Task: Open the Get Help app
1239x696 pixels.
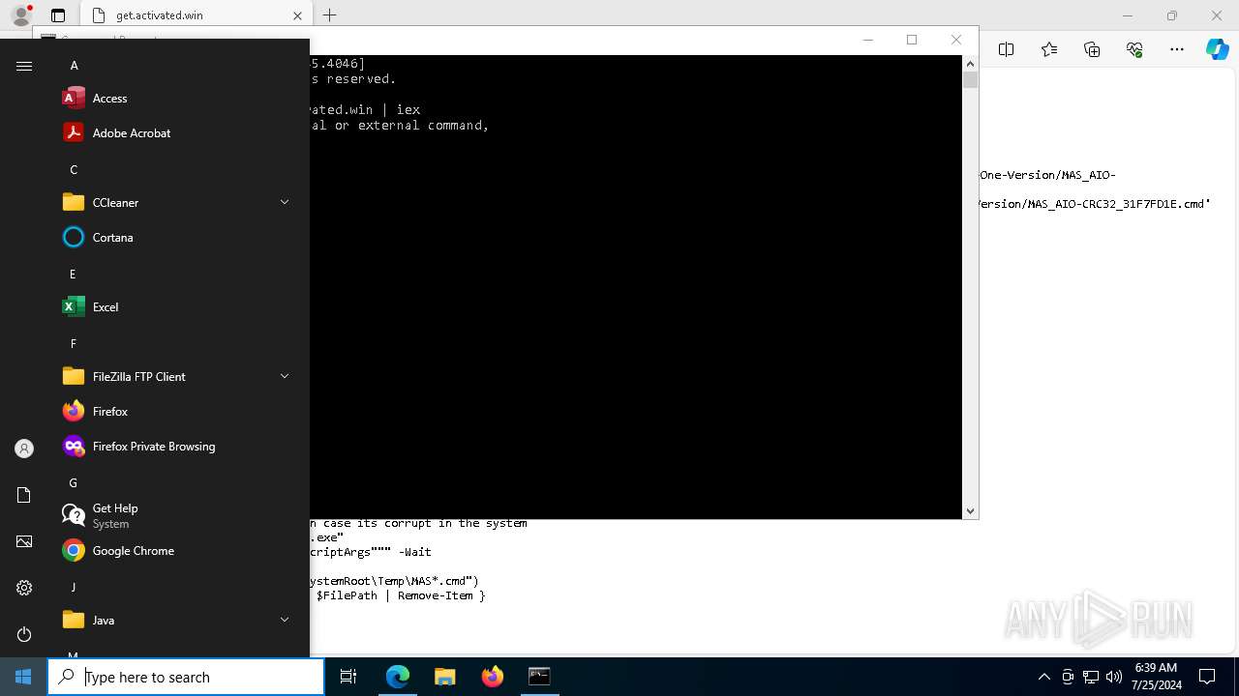Action: (178, 516)
